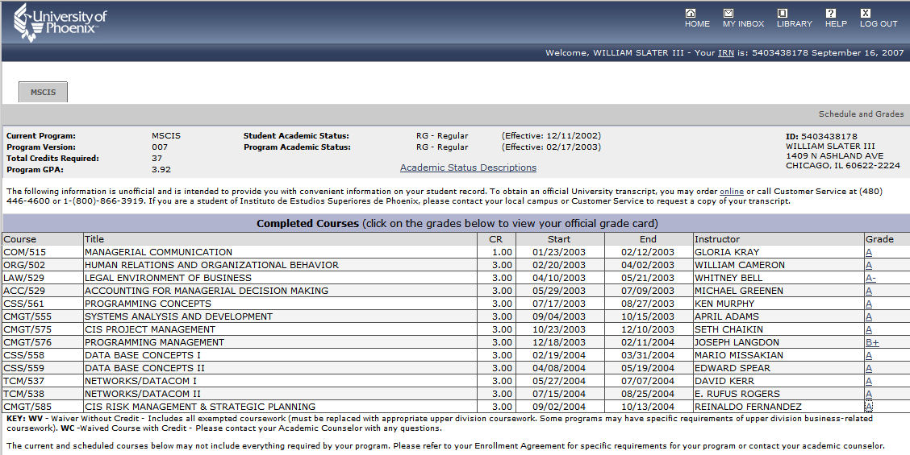Click the University of Phoenix logo
This screenshot has width=910, height=455.
[x=60, y=23]
